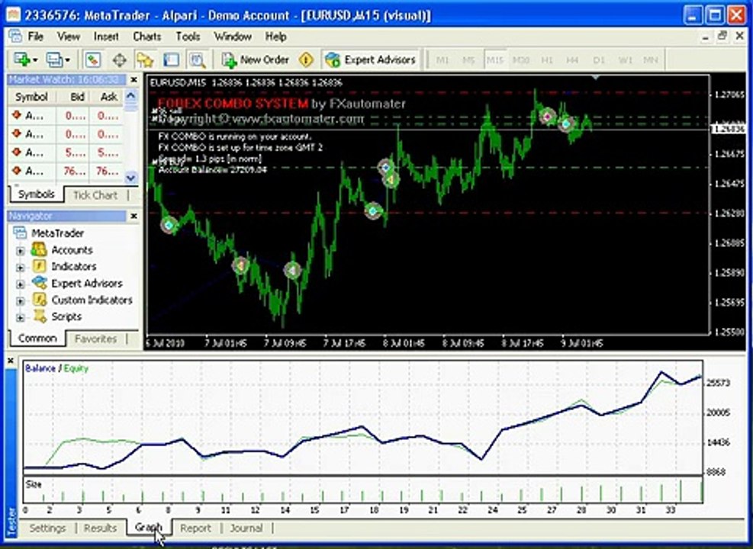Open the Profiles dropdown arrow
The width and height of the screenshot is (753, 549).
pyautogui.click(x=67, y=60)
